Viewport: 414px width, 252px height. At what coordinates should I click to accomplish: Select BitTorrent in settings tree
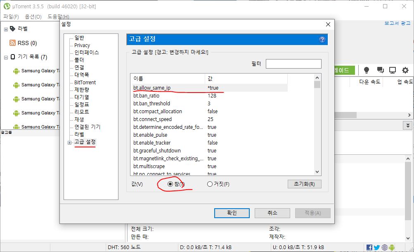tap(85, 82)
